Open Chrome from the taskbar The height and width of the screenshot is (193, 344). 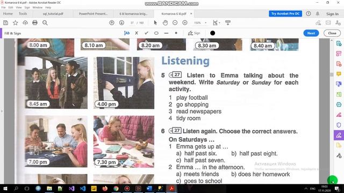tap(116, 188)
